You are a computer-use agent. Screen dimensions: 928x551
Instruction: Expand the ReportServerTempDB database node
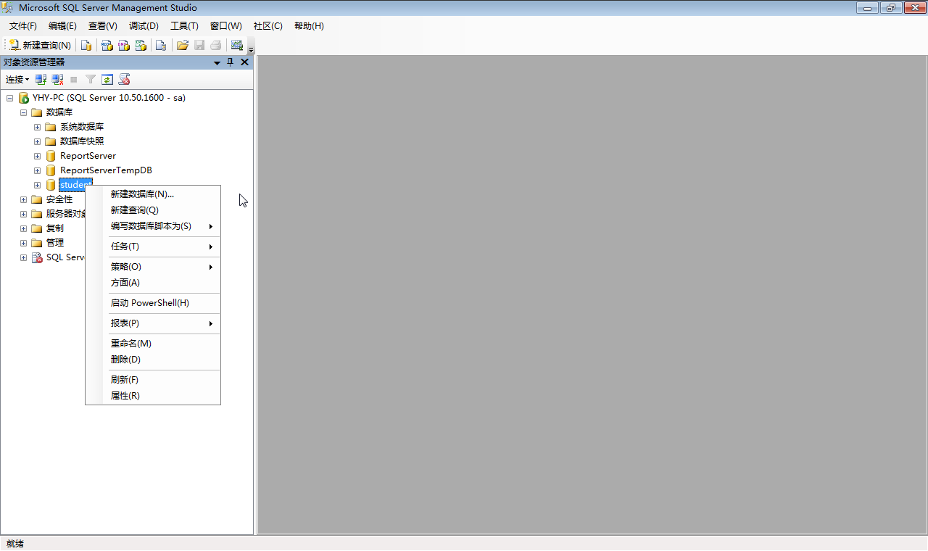(37, 170)
